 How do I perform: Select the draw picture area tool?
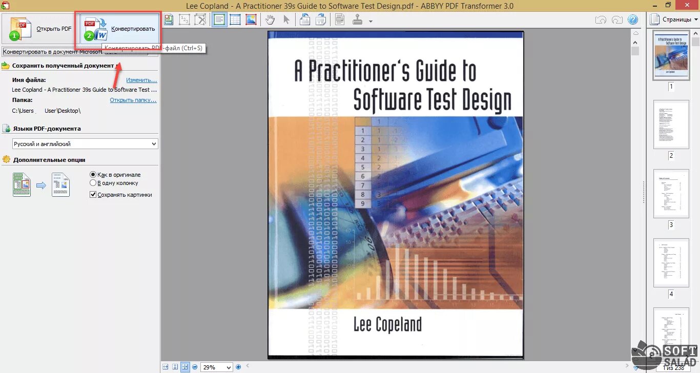click(251, 20)
